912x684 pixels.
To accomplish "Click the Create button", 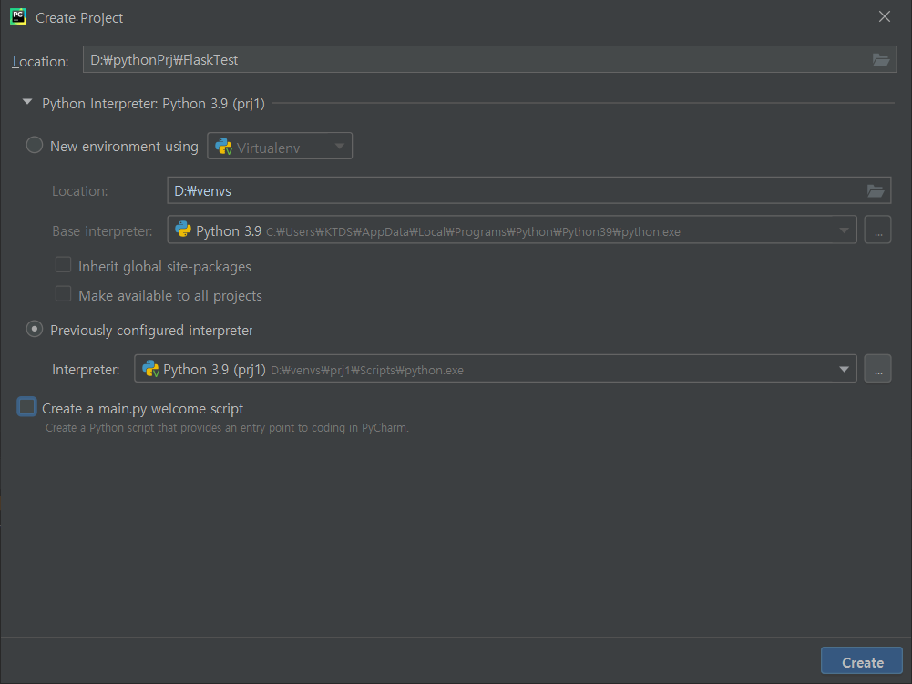I will [862, 662].
